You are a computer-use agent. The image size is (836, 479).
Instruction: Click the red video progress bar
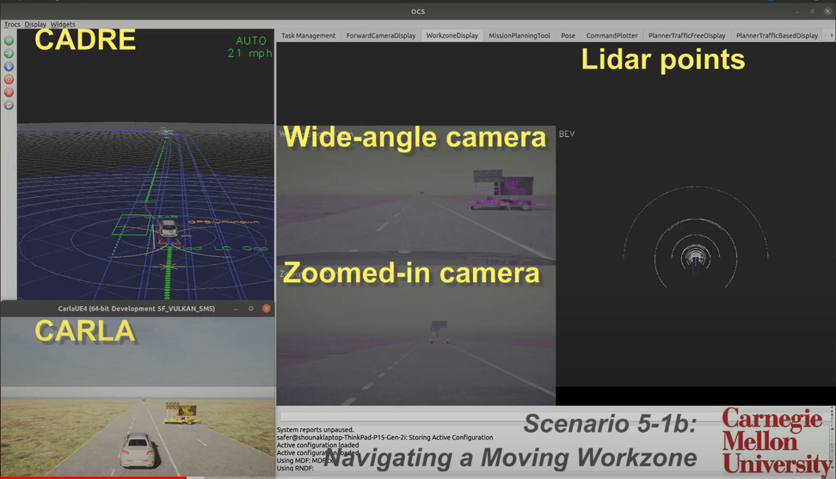click(x=93, y=477)
